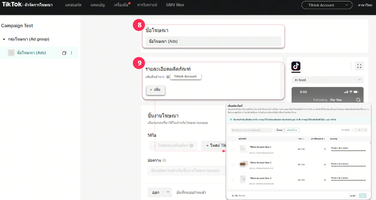Image resolution: width=376 pixels, height=200 pixels.
Task: Open the chevron dropdown beside ออก
Action: click(x=168, y=192)
